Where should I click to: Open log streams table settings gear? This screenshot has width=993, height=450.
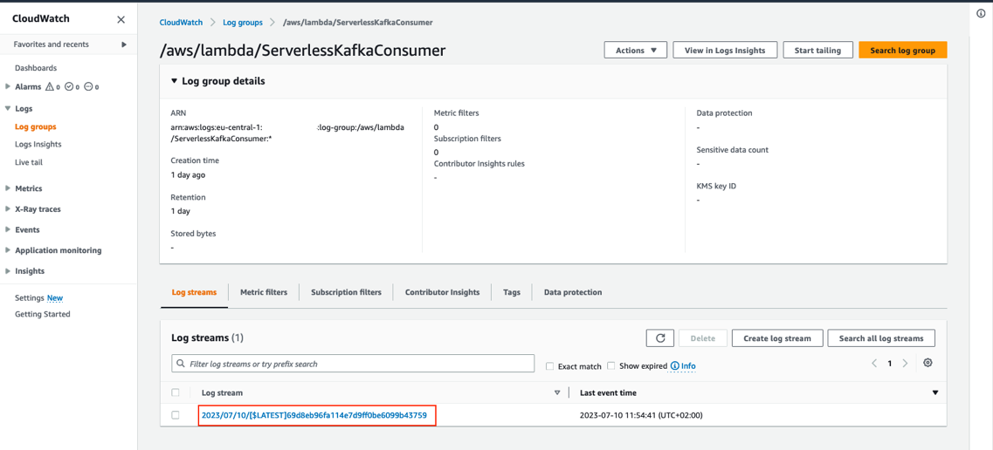pos(927,363)
